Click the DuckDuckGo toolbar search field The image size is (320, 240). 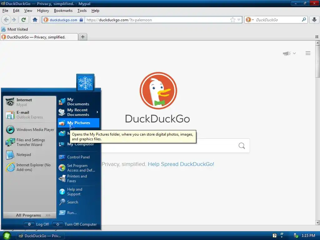(x=277, y=20)
